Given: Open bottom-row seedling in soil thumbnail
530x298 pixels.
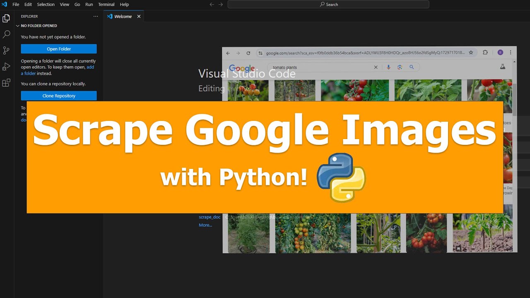Looking at the screenshot, I should point(482,233).
